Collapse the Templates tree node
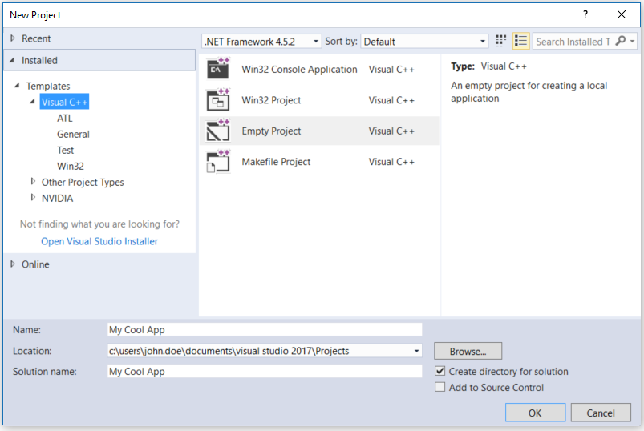The width and height of the screenshot is (644, 431). (x=17, y=85)
